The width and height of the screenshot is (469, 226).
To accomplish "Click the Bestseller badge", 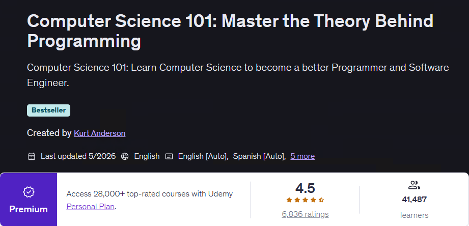I will pyautogui.click(x=48, y=110).
